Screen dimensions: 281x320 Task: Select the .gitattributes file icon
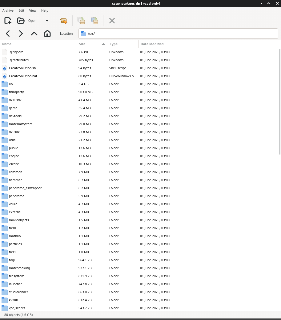(5, 60)
